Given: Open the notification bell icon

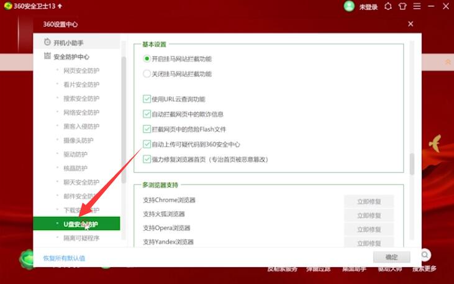Looking at the screenshot, I should [388, 6].
